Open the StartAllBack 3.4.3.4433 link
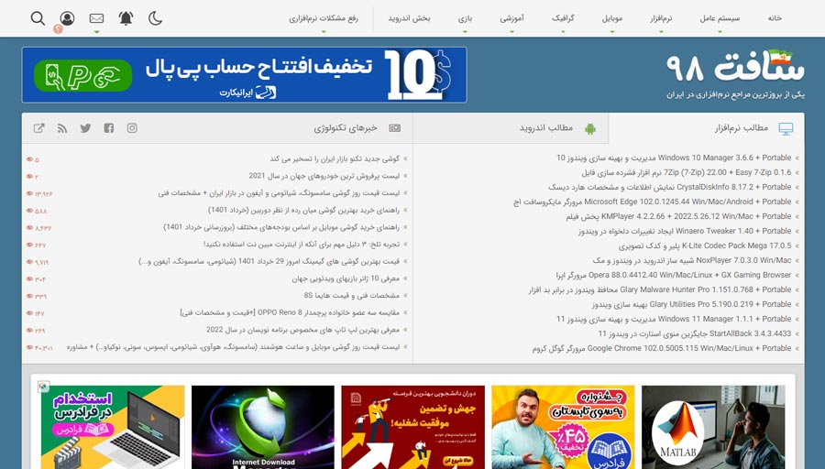Screen dimensions: 825x469 (695, 333)
